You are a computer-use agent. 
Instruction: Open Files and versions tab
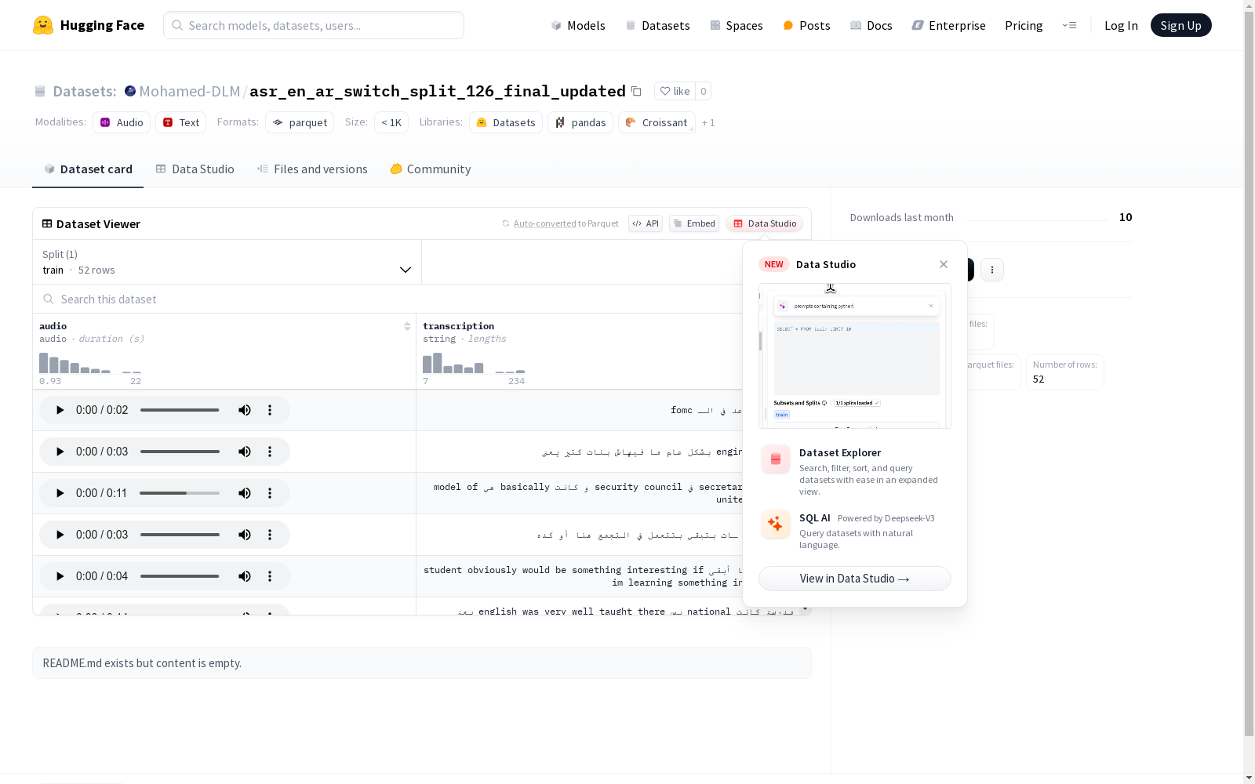[x=312, y=169]
